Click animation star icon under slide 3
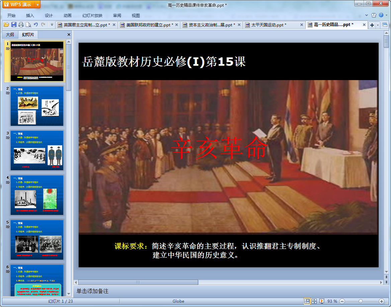The width and height of the screenshot is (391, 307). click(x=8, y=137)
